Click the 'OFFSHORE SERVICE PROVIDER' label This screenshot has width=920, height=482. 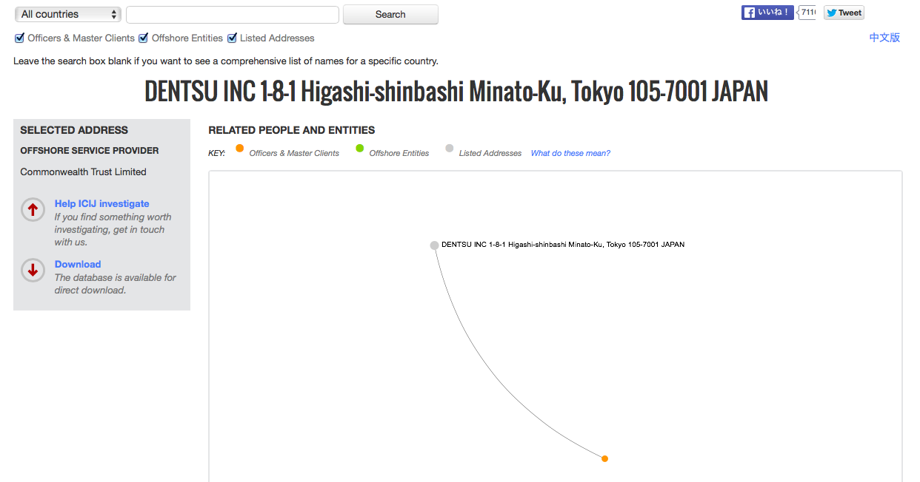tap(90, 151)
